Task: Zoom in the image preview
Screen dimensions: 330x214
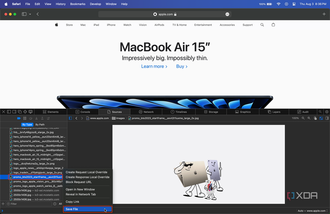Action: click(x=309, y=118)
